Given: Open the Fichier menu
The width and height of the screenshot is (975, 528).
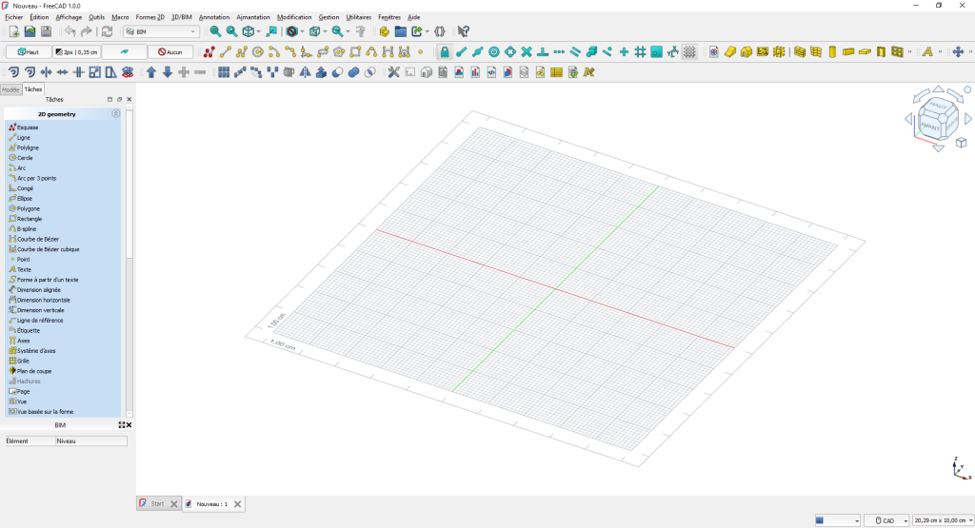Looking at the screenshot, I should [x=13, y=17].
